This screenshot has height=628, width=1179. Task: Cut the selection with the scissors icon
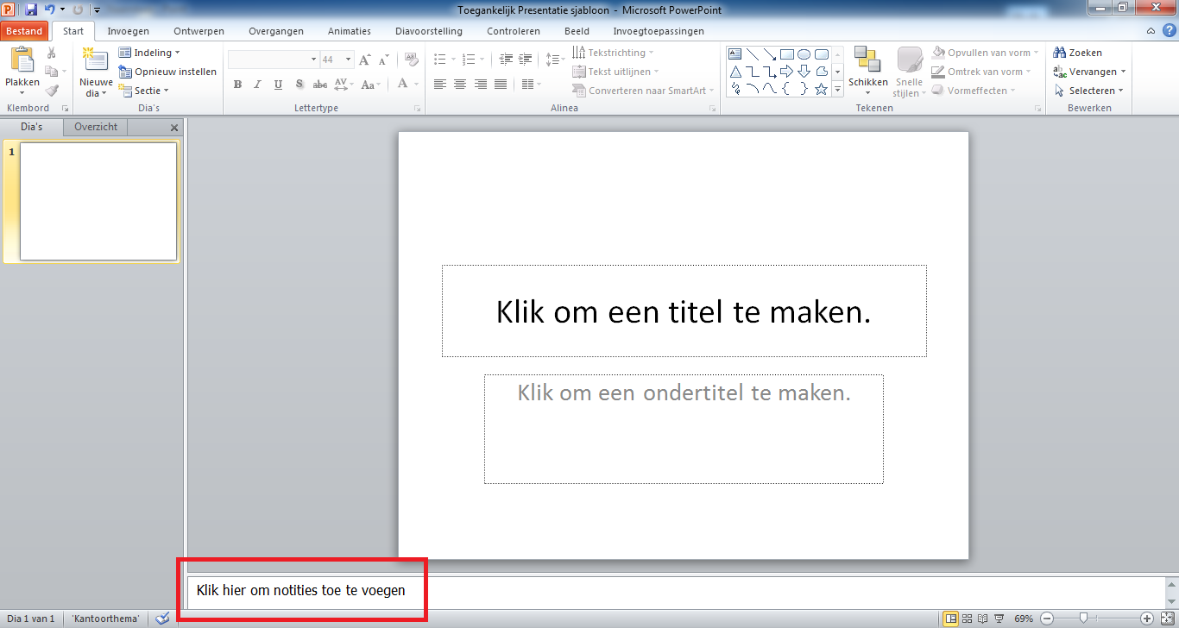pyautogui.click(x=52, y=53)
